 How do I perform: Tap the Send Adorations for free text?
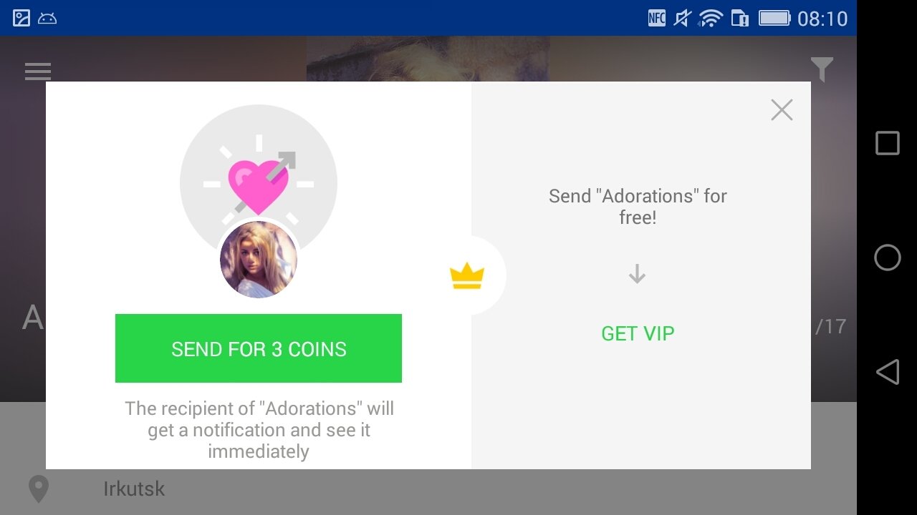click(638, 207)
